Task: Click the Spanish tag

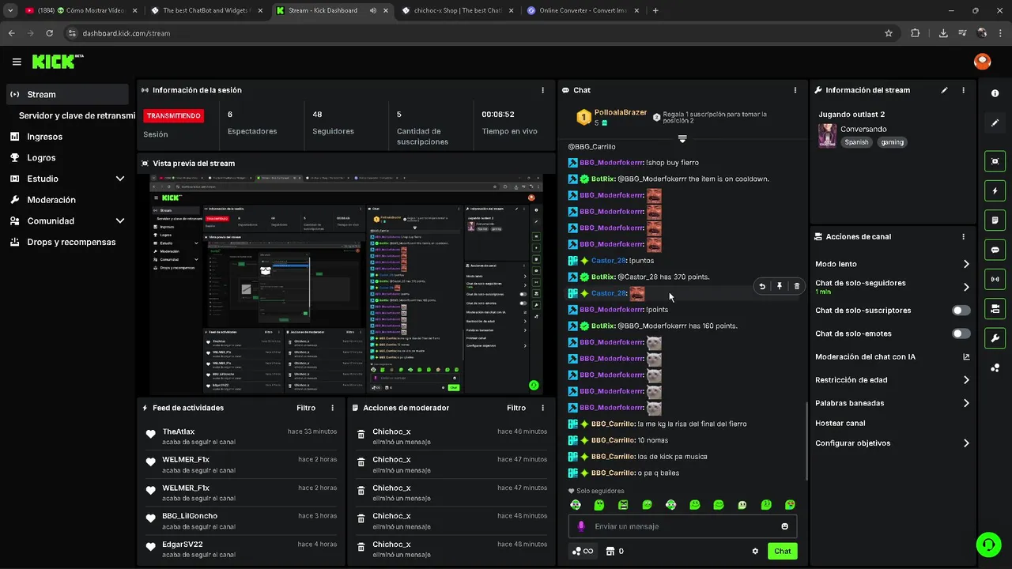Action: [x=856, y=142]
